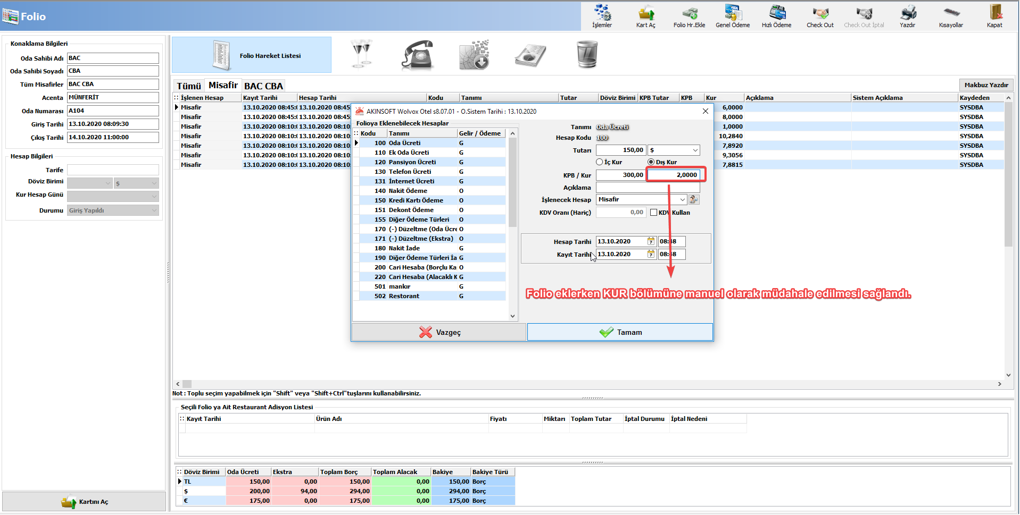The height and width of the screenshot is (515, 1020).
Task: Click the Sistem Açıklama column header
Action: pos(904,98)
